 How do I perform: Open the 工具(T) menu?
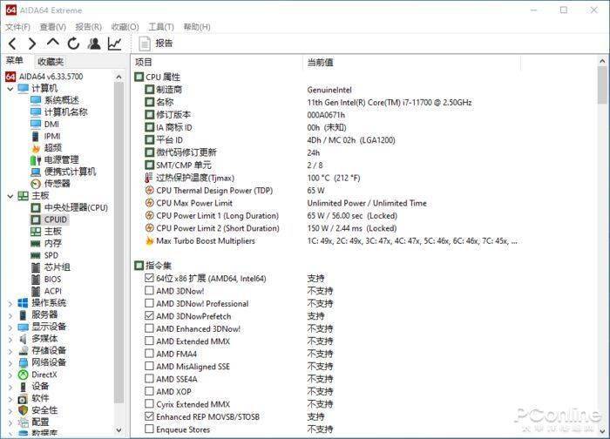click(x=161, y=27)
